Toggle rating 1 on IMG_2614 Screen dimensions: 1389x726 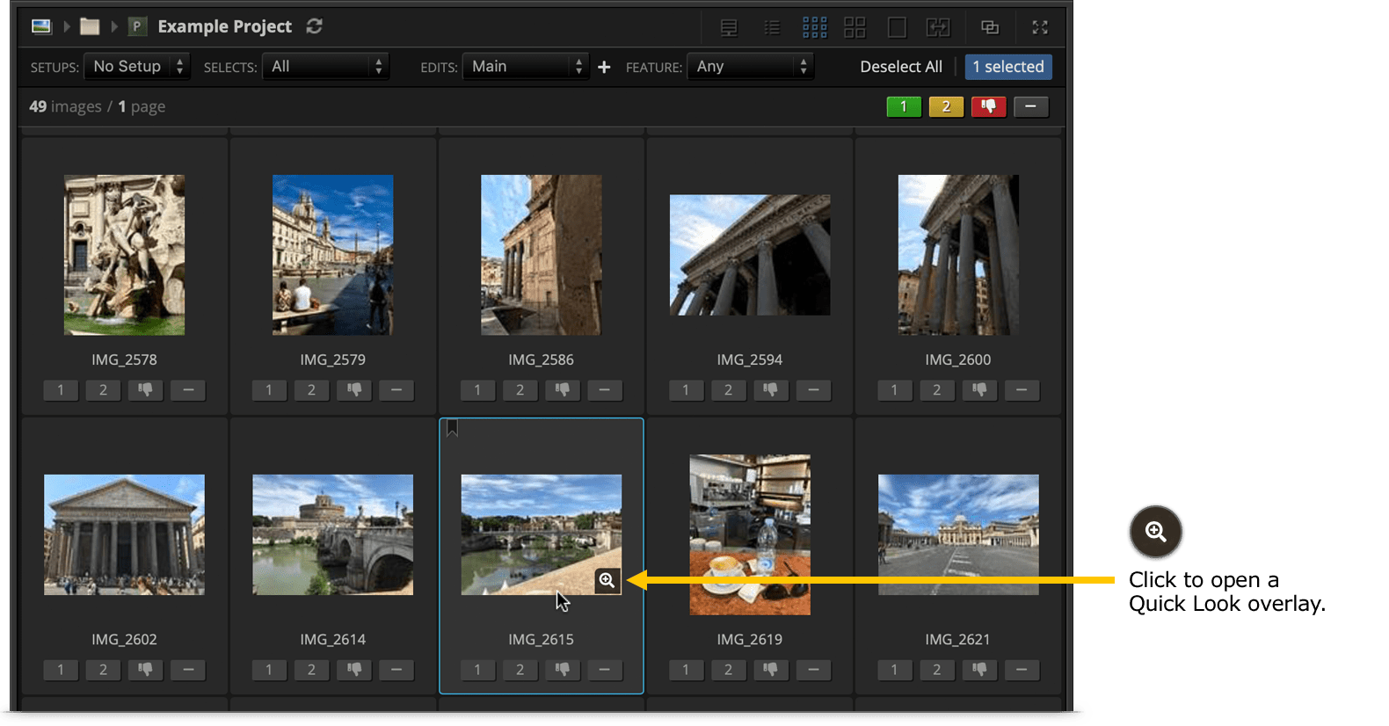pos(269,670)
